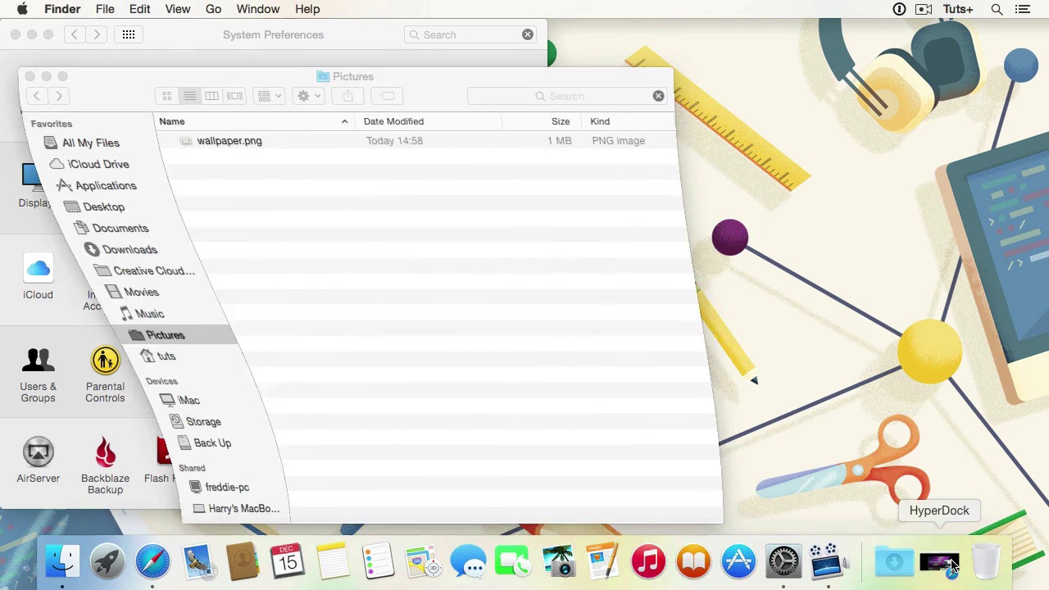
Task: Open Finder from the Dock
Action: tap(62, 562)
